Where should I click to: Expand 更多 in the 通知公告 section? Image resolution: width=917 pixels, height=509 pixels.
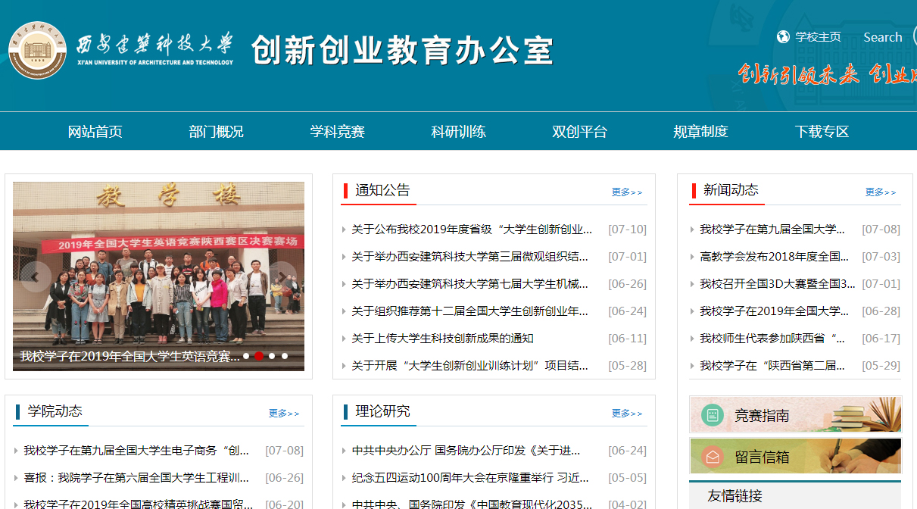click(x=626, y=192)
